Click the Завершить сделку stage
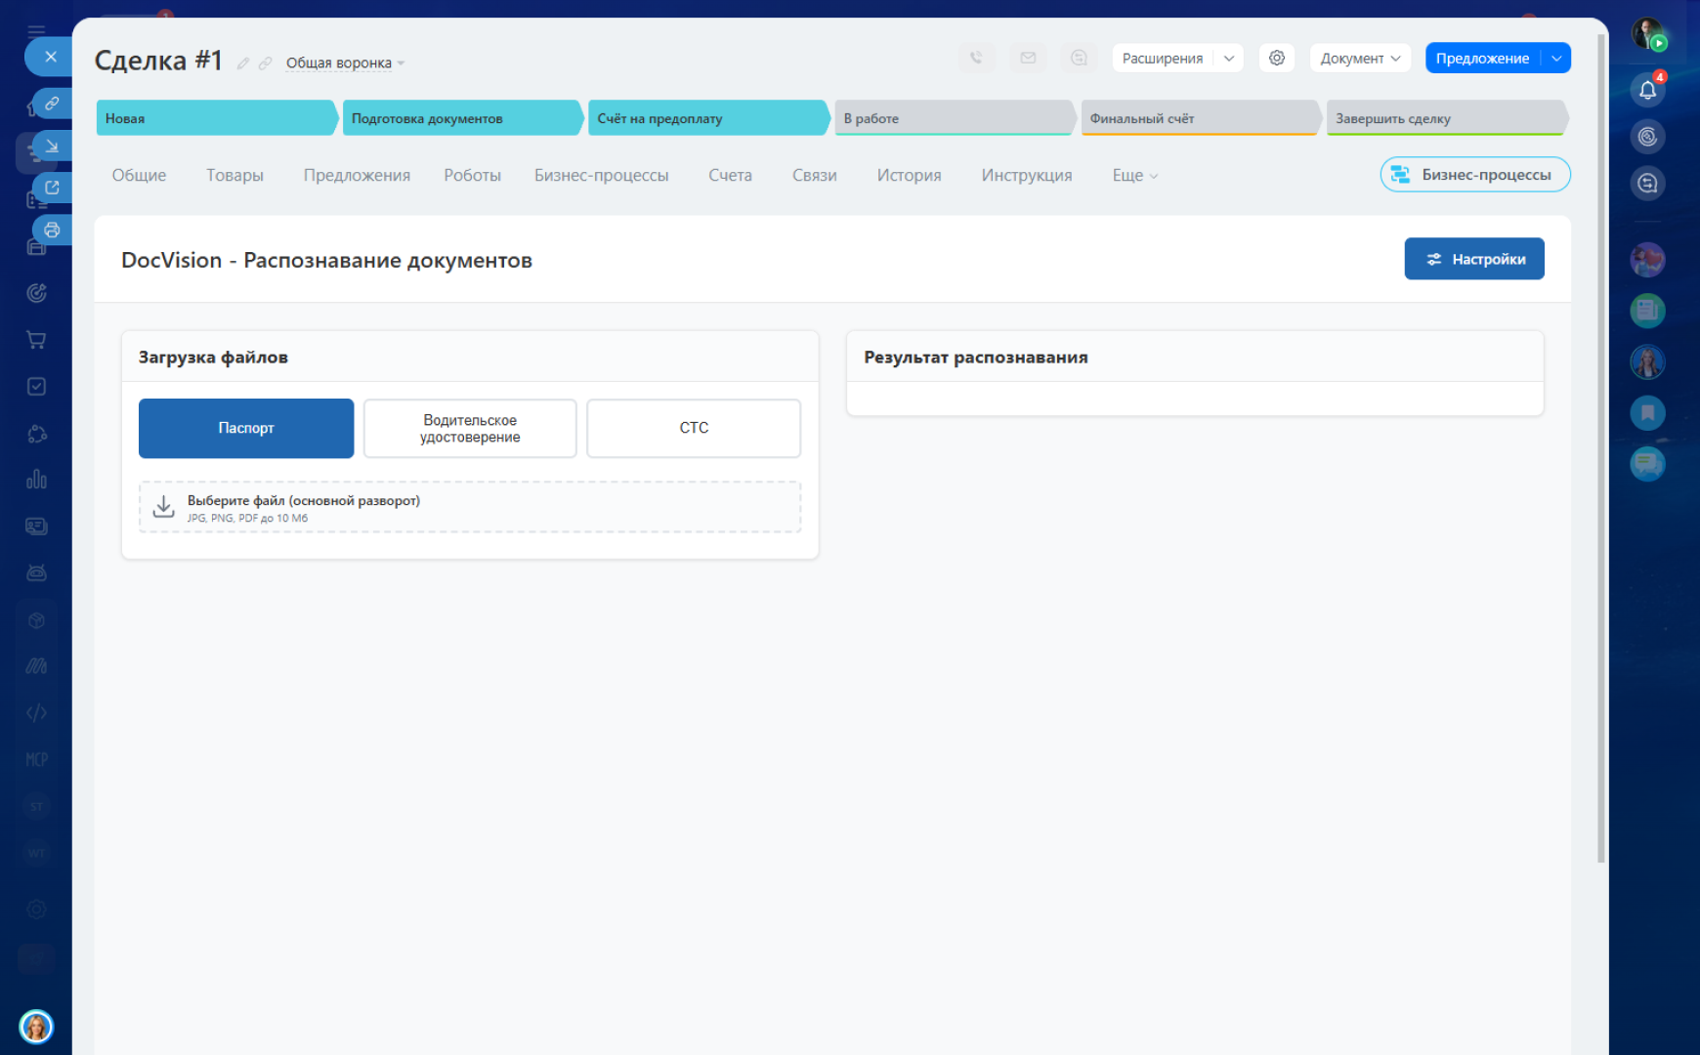 (x=1448, y=118)
